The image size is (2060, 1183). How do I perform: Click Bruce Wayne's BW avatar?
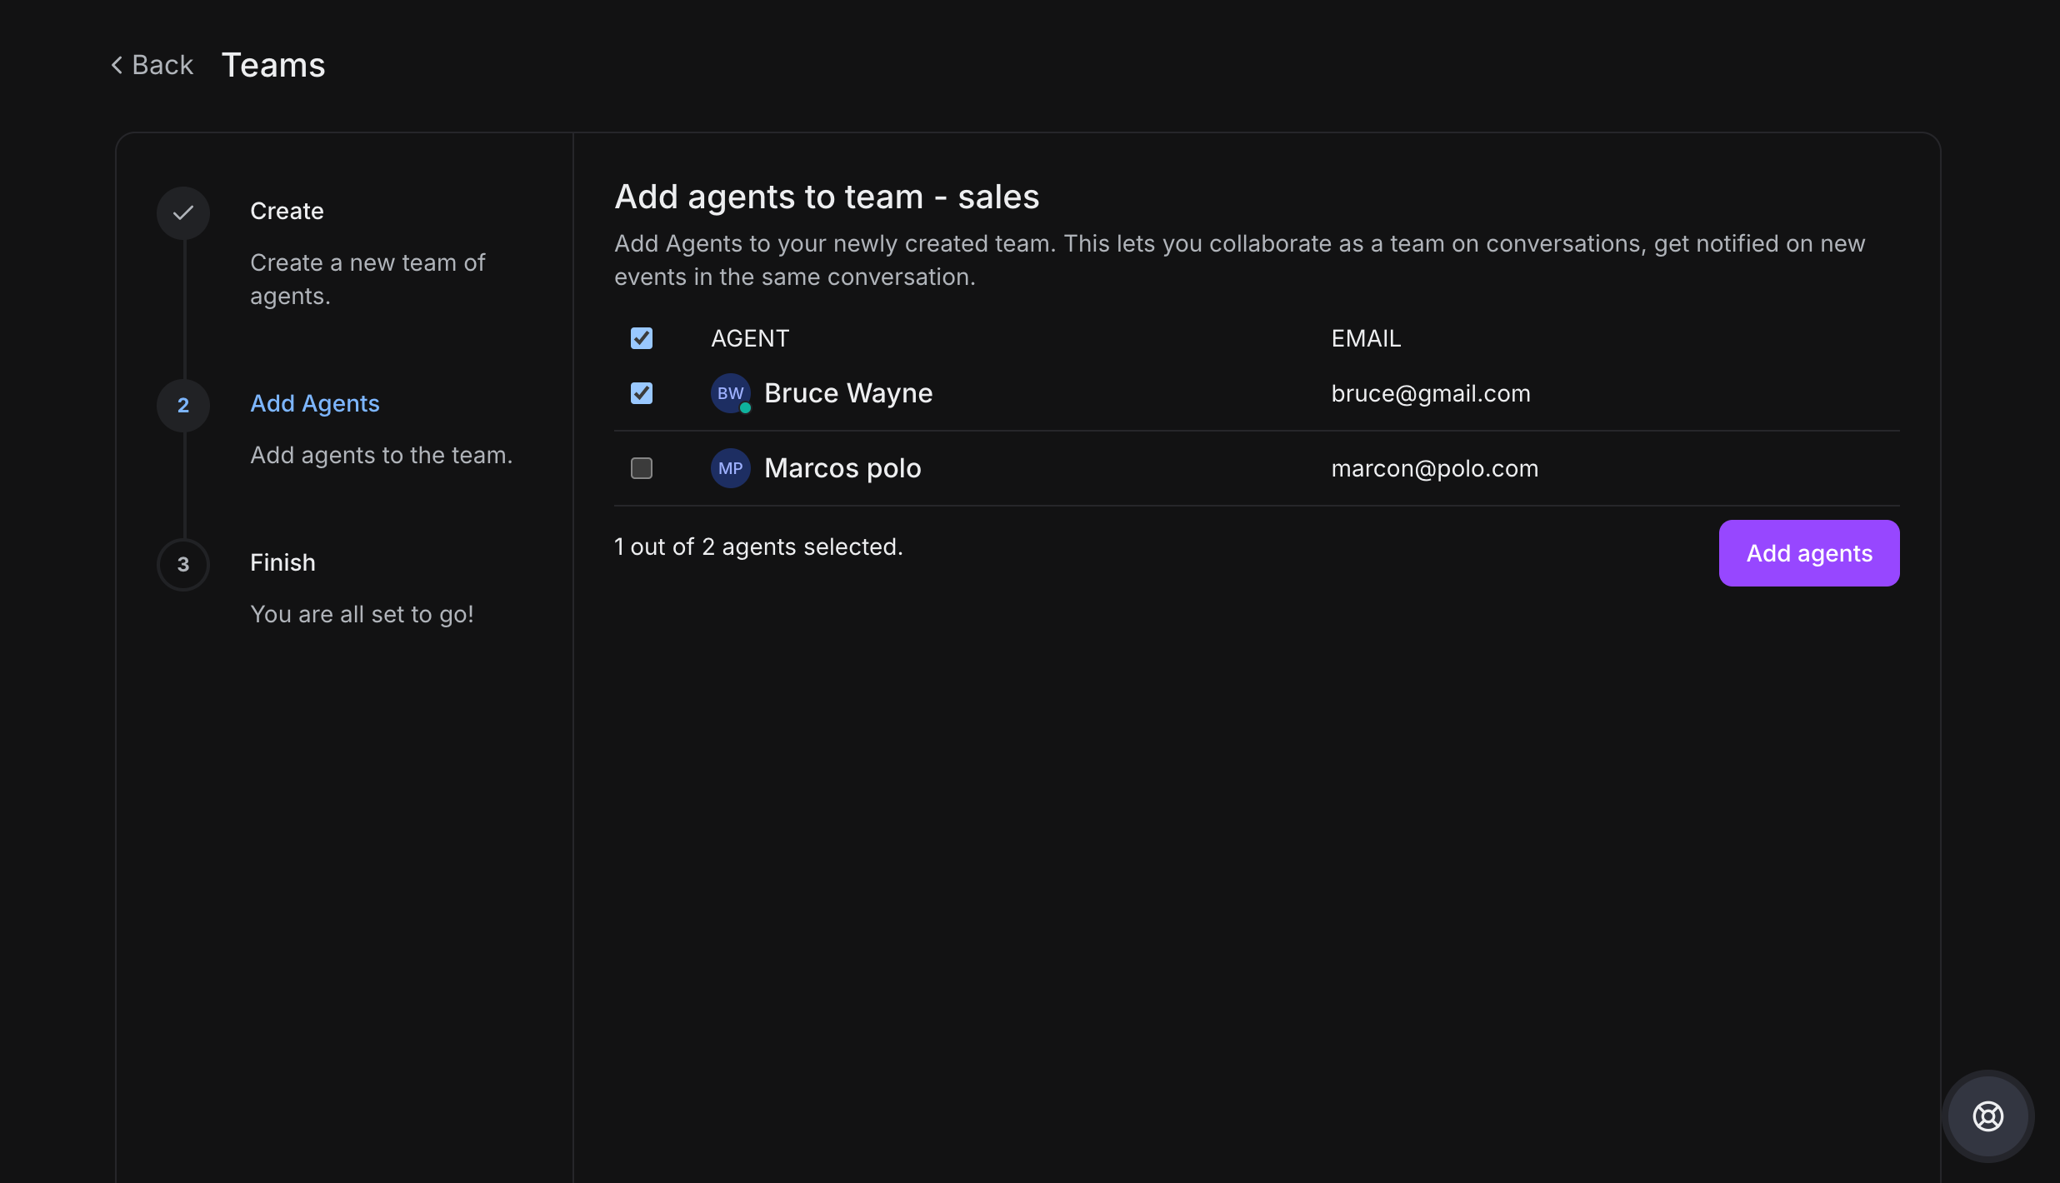point(729,392)
